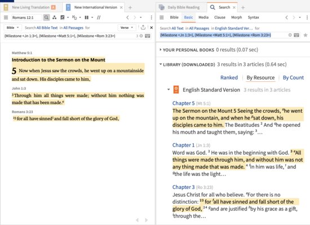
Task: Click the All Text link
Action: point(178,28)
